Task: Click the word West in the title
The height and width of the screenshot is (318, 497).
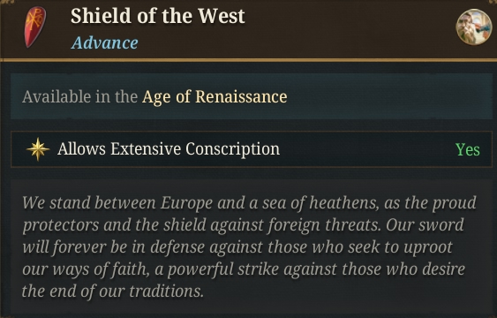Action: tap(222, 16)
